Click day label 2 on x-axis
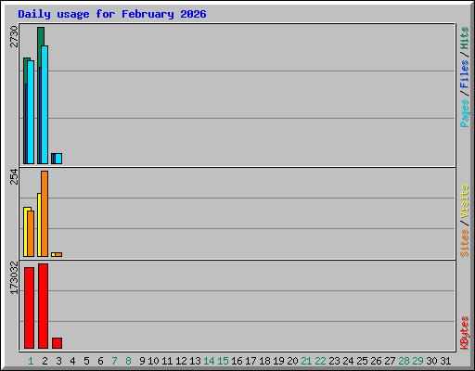Image resolution: width=475 pixels, height=371 pixels. click(x=45, y=361)
